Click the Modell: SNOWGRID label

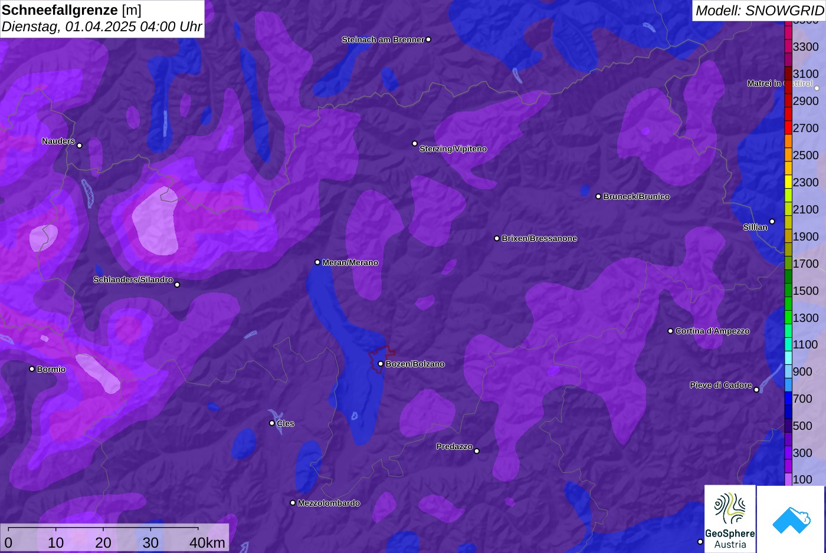759,11
